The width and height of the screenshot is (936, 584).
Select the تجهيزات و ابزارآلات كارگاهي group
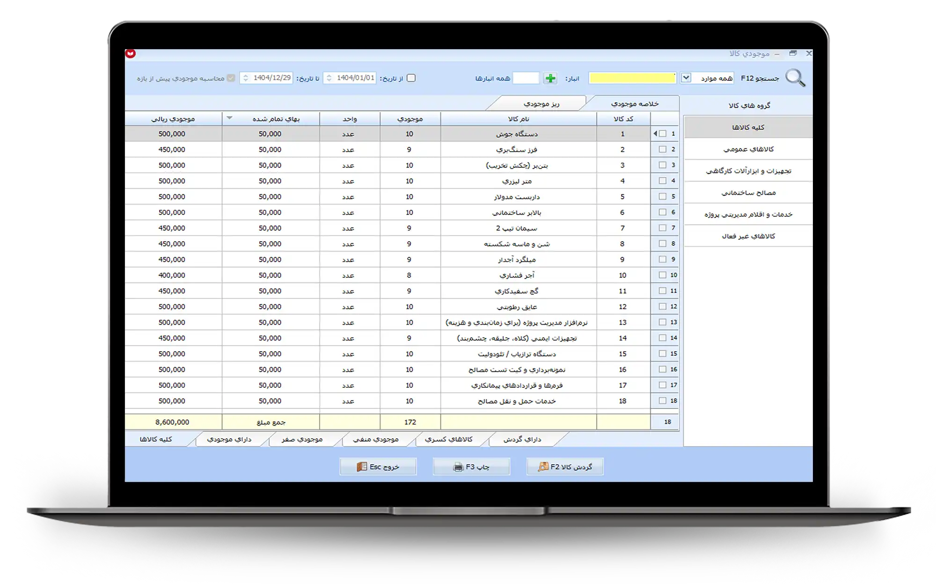pos(748,171)
